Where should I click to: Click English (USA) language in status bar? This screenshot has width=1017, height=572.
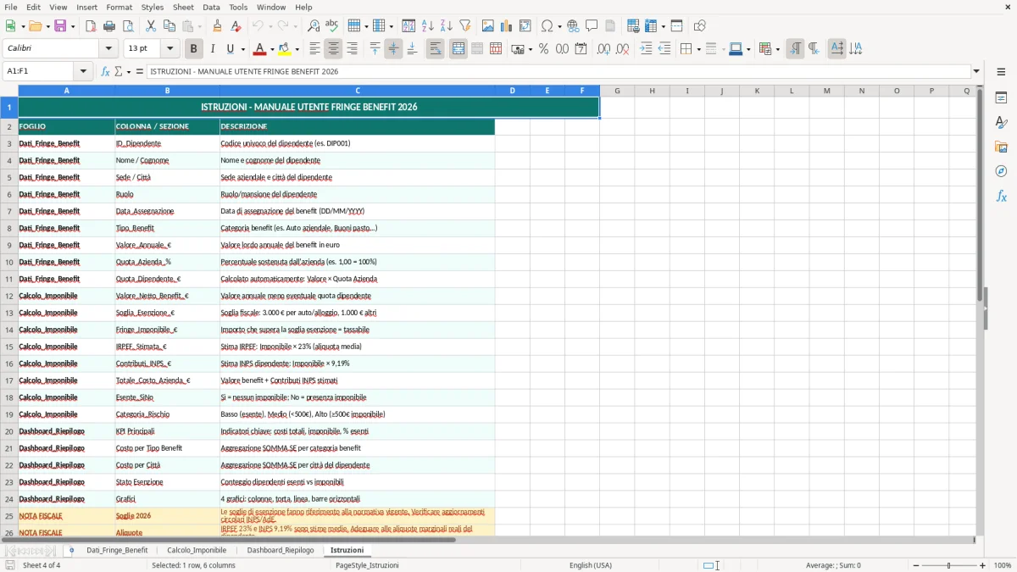[591, 565]
